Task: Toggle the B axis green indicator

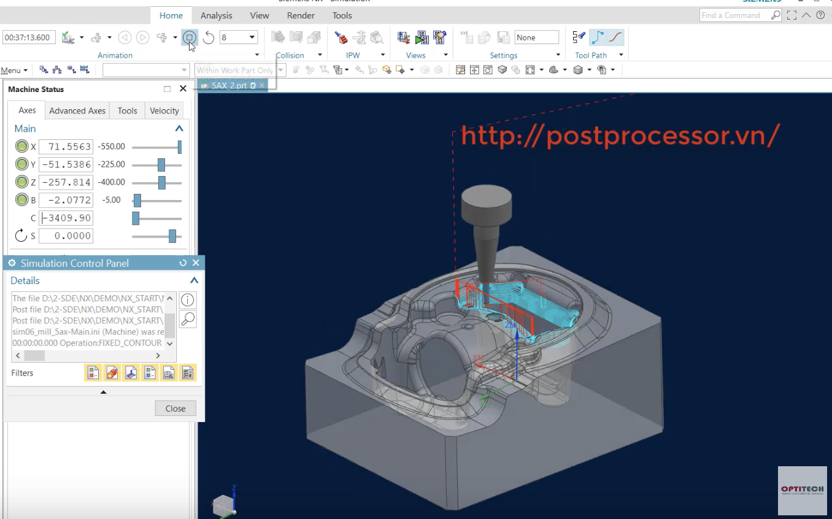Action: point(21,200)
